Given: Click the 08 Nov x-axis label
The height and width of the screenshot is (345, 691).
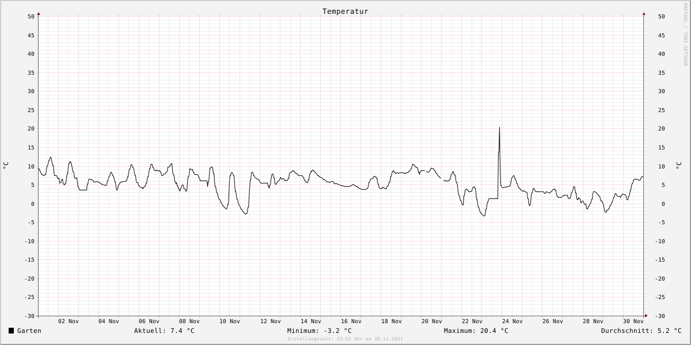Looking at the screenshot, I should click(x=189, y=321).
